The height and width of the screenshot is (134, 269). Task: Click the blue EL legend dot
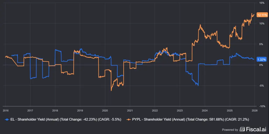[7, 119]
